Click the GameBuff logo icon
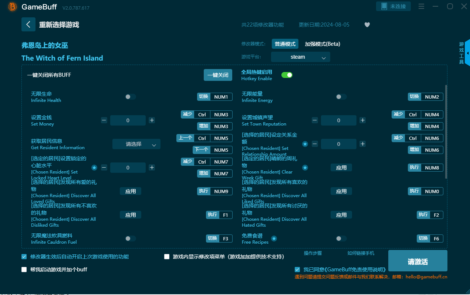Screen dimensions: 470x295 point(12,7)
